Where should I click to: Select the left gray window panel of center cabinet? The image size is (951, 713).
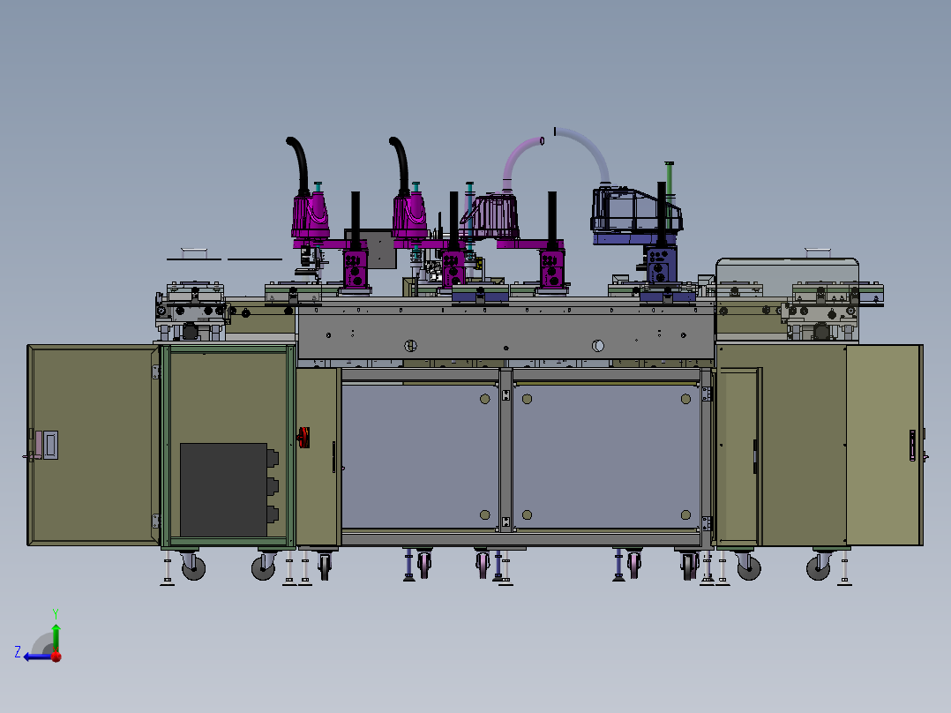[x=420, y=456]
